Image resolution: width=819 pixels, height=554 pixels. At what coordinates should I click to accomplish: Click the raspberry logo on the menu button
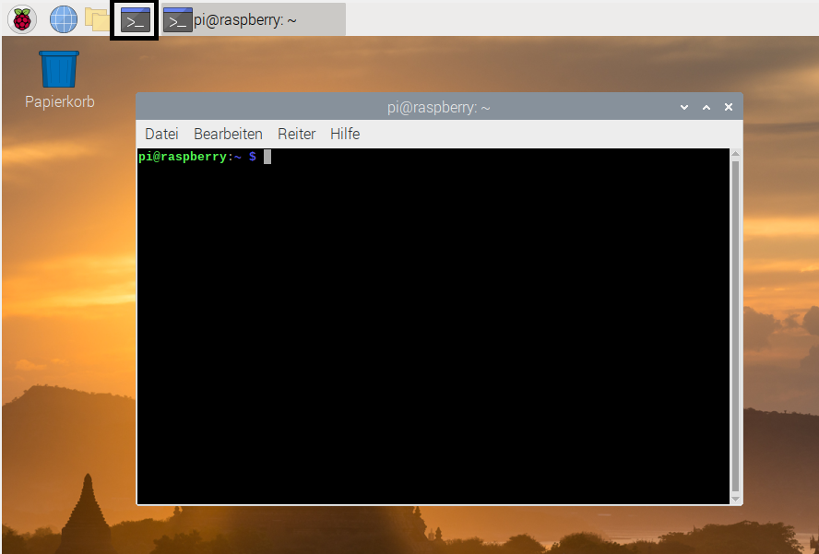coord(21,18)
